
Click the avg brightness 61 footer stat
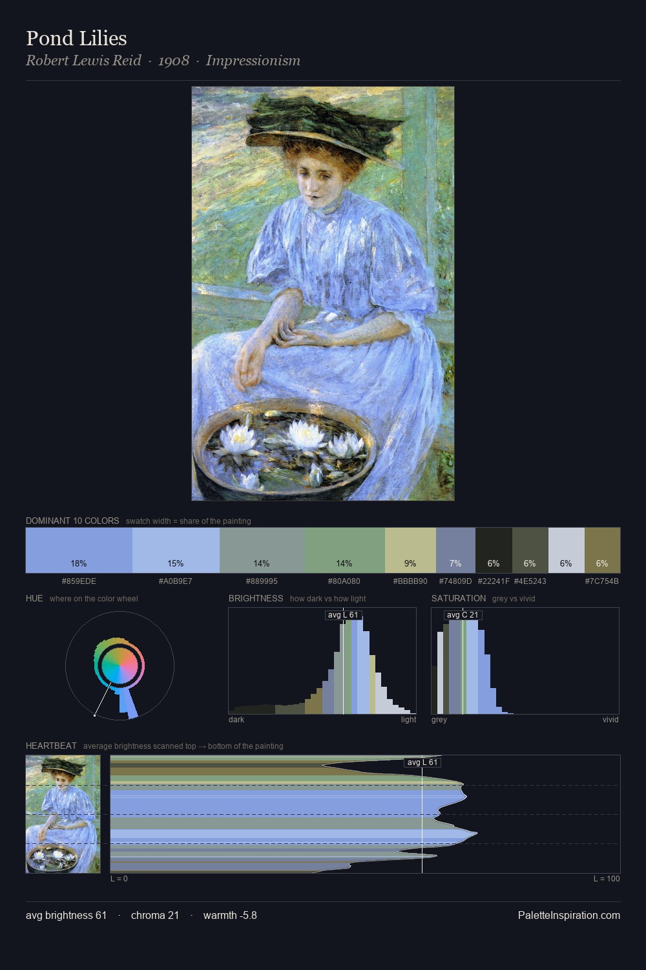(x=66, y=915)
